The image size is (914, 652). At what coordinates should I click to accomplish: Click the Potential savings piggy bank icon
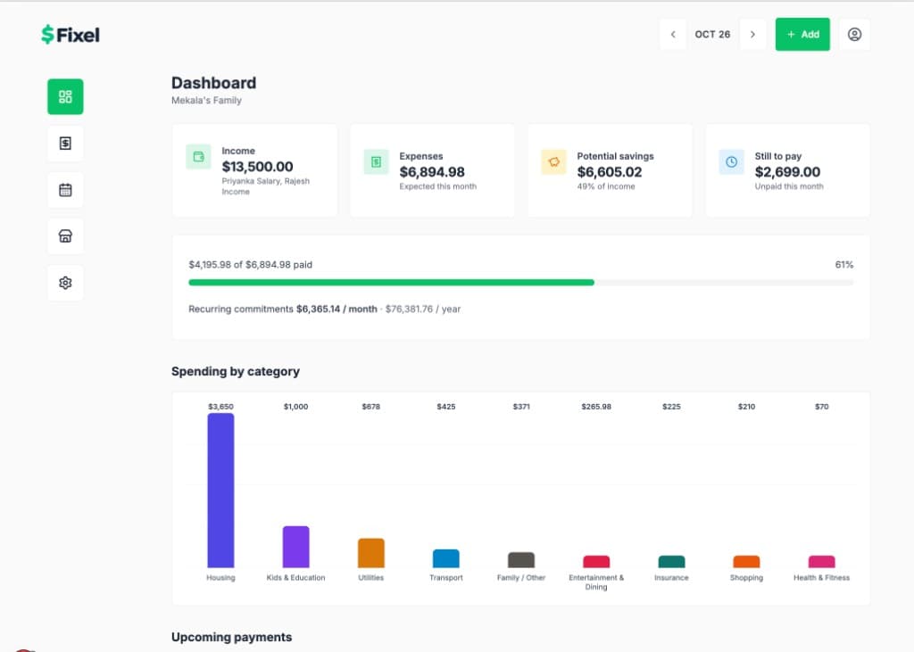[x=553, y=162]
